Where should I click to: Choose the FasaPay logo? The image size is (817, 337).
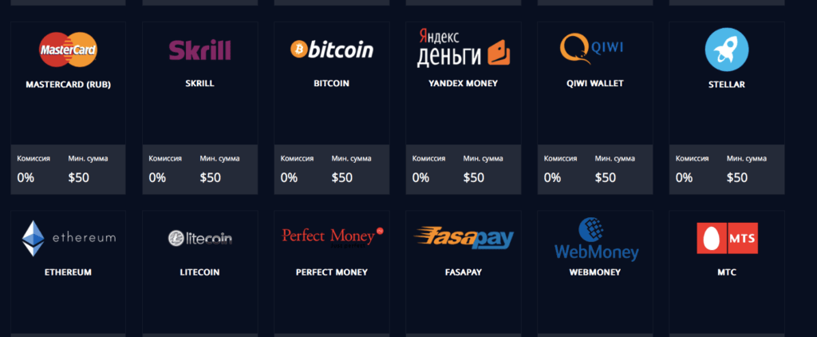click(x=464, y=237)
